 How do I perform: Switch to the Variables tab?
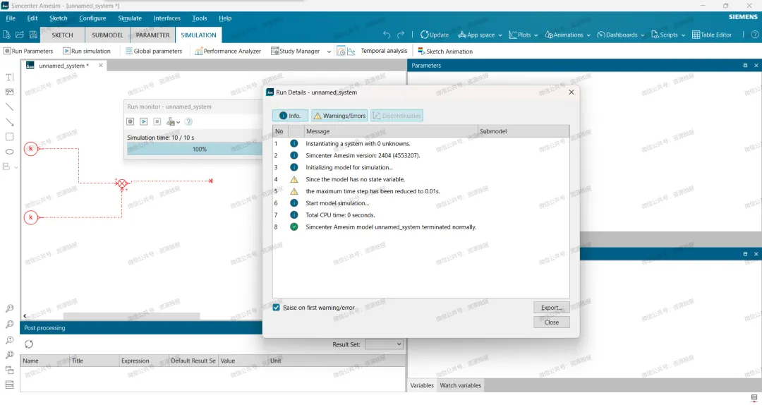click(x=422, y=385)
